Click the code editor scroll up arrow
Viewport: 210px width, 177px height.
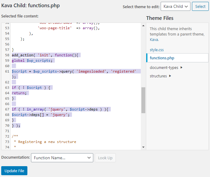(x=143, y=26)
